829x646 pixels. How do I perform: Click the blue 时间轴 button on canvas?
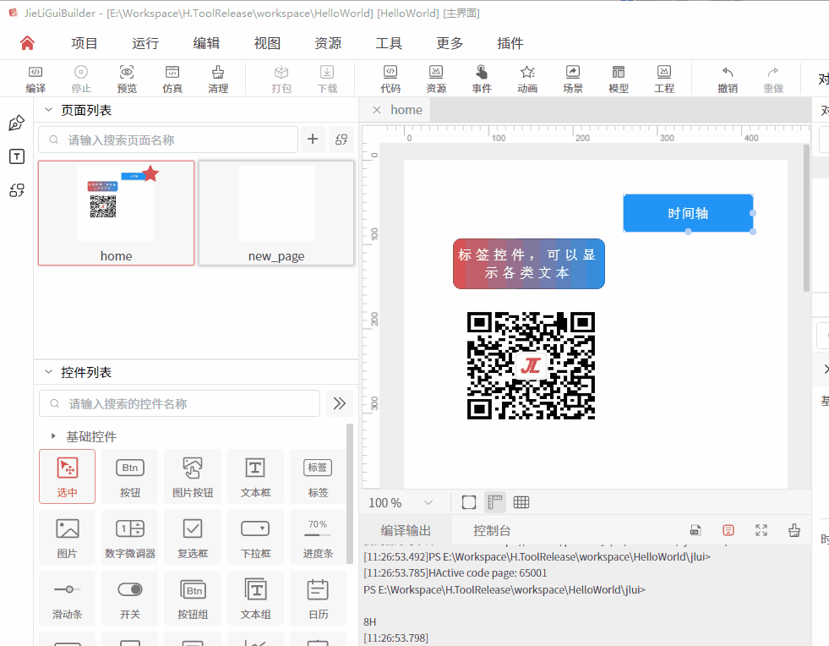point(688,213)
